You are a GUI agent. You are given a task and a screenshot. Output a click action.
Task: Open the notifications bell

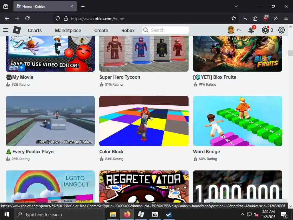click(251, 30)
